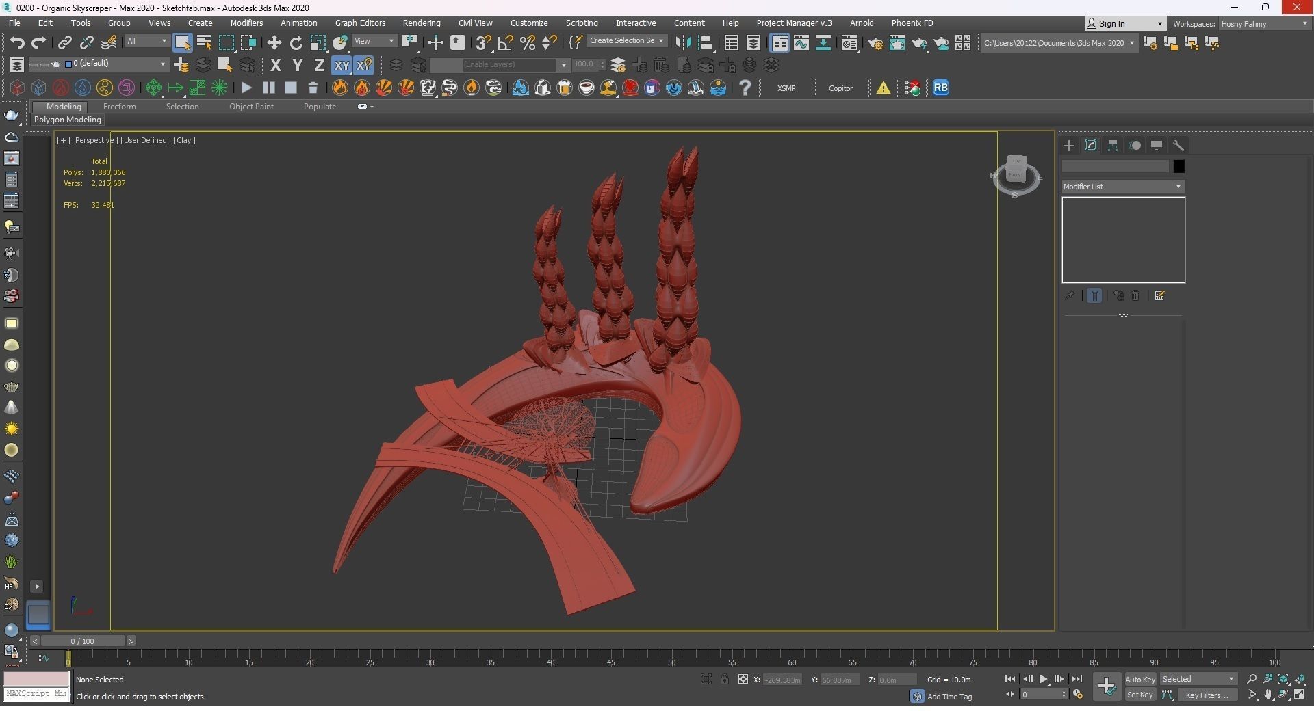Activate the Select and Link tool

[64, 43]
